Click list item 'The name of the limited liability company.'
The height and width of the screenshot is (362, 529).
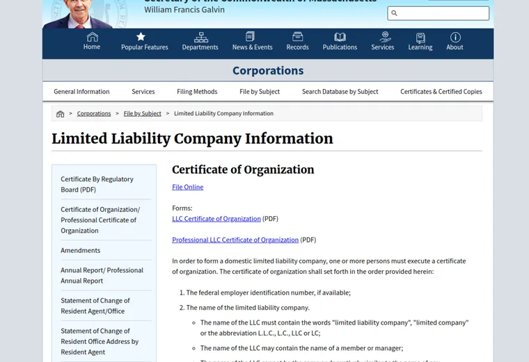click(x=248, y=307)
